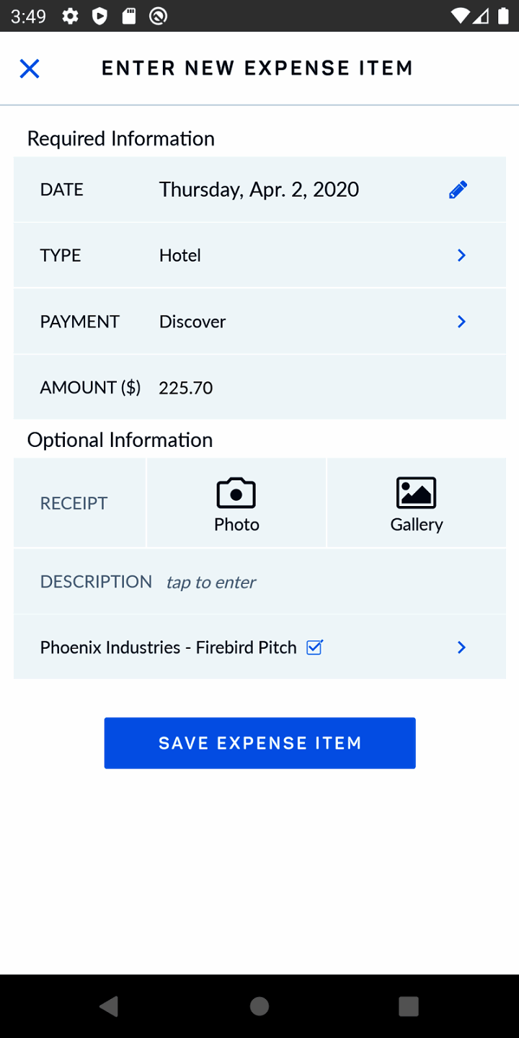Image resolution: width=519 pixels, height=1038 pixels.
Task: Select the Thursday, Apr. 2, 2020 date
Action: (259, 190)
